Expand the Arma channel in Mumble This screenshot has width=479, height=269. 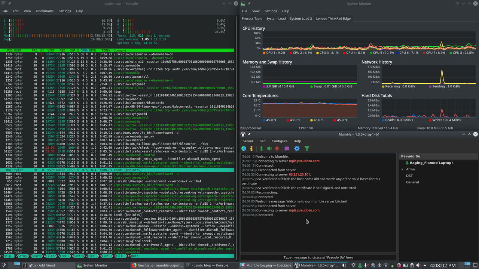(x=402, y=169)
